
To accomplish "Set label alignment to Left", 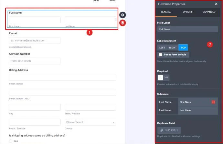I will [x=162, y=48].
